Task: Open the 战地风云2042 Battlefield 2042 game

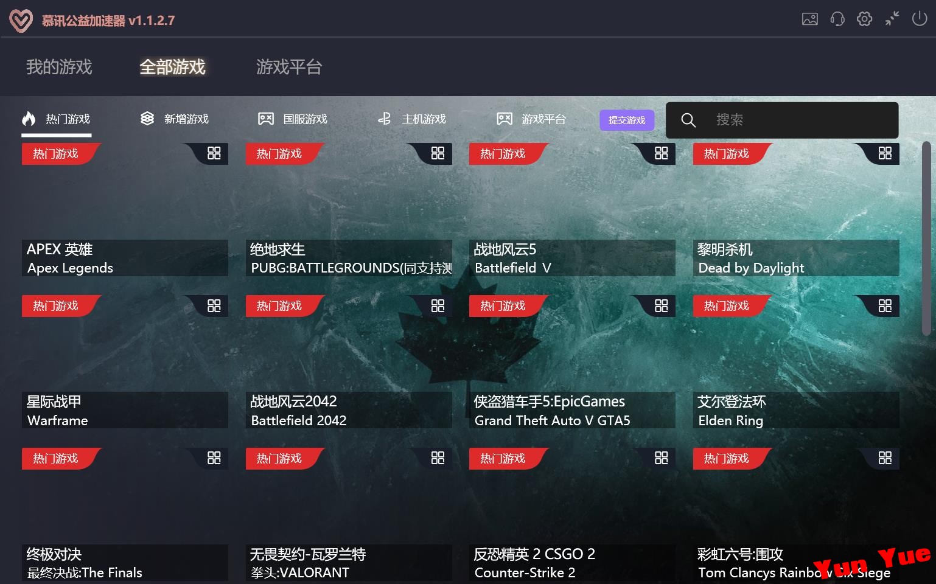Action: point(349,362)
